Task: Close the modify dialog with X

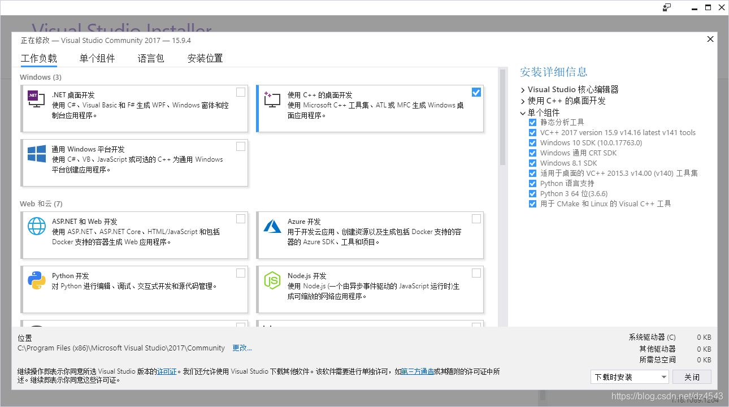Action: (710, 39)
